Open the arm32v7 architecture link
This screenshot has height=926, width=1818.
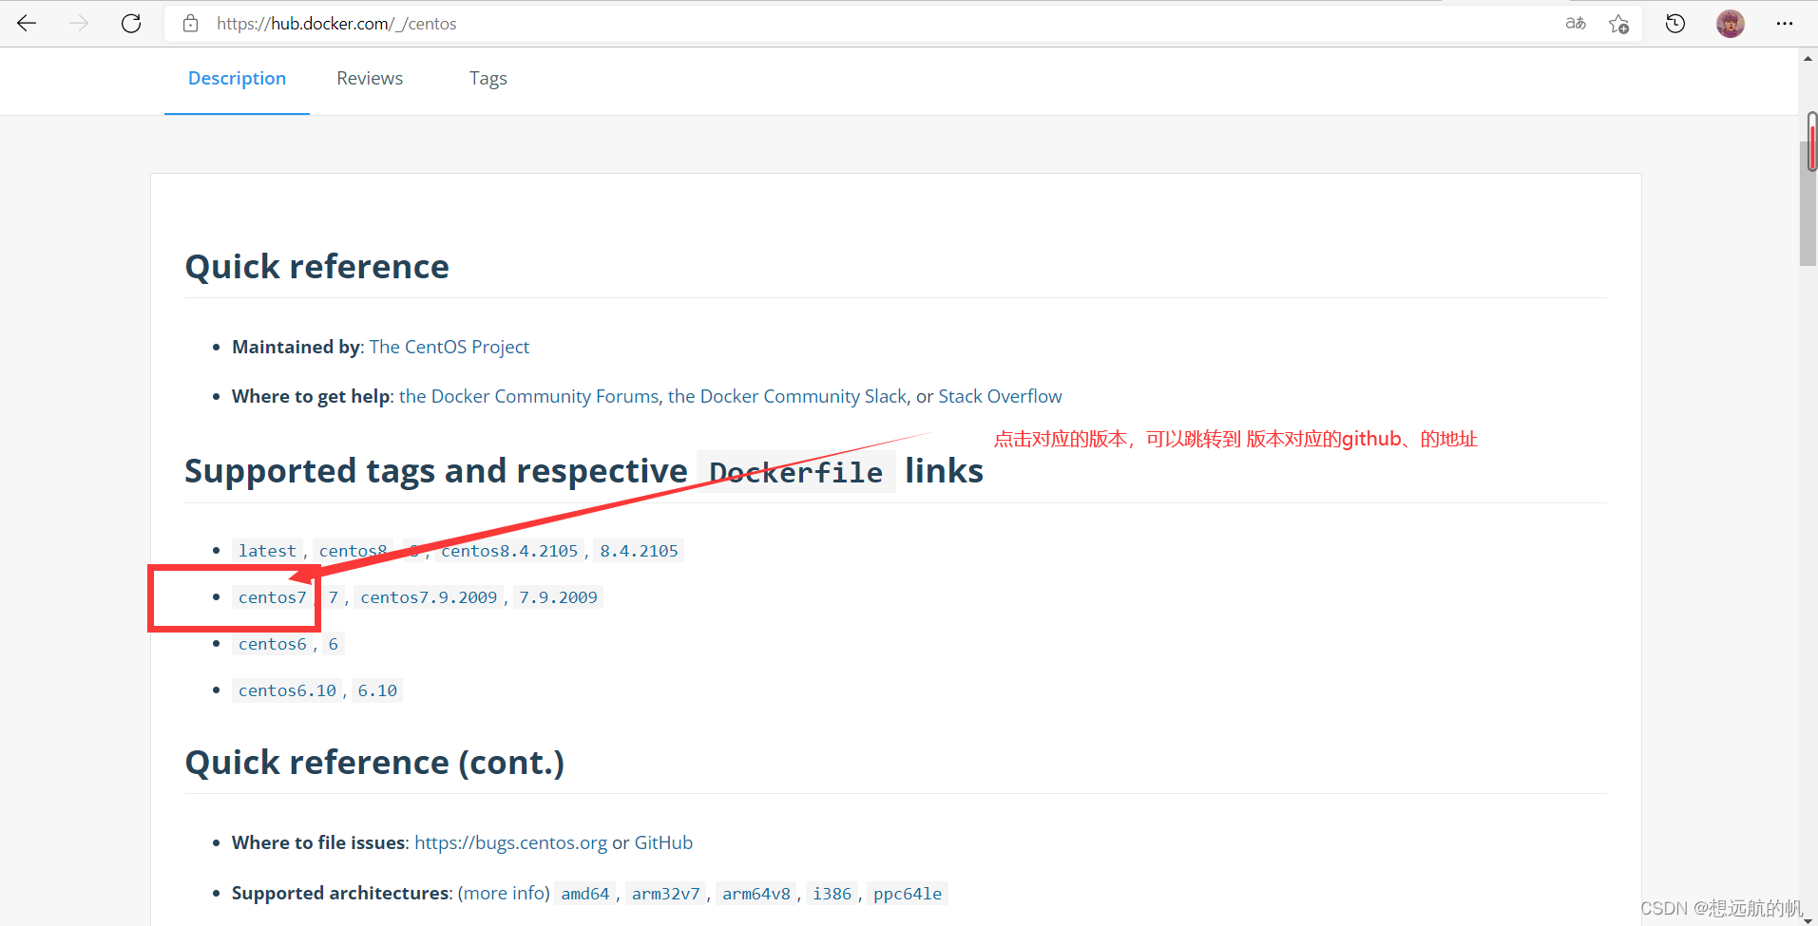665,894
